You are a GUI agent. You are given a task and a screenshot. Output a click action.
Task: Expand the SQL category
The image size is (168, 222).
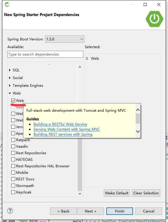(x=10, y=70)
